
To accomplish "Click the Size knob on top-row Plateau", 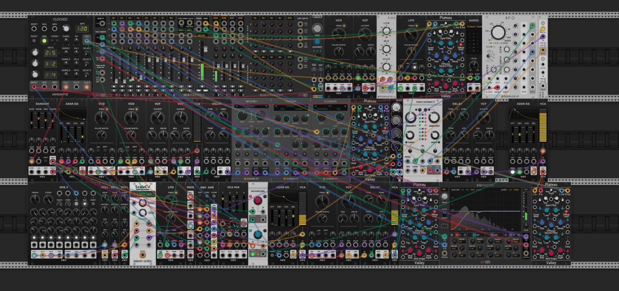I will tap(436, 56).
